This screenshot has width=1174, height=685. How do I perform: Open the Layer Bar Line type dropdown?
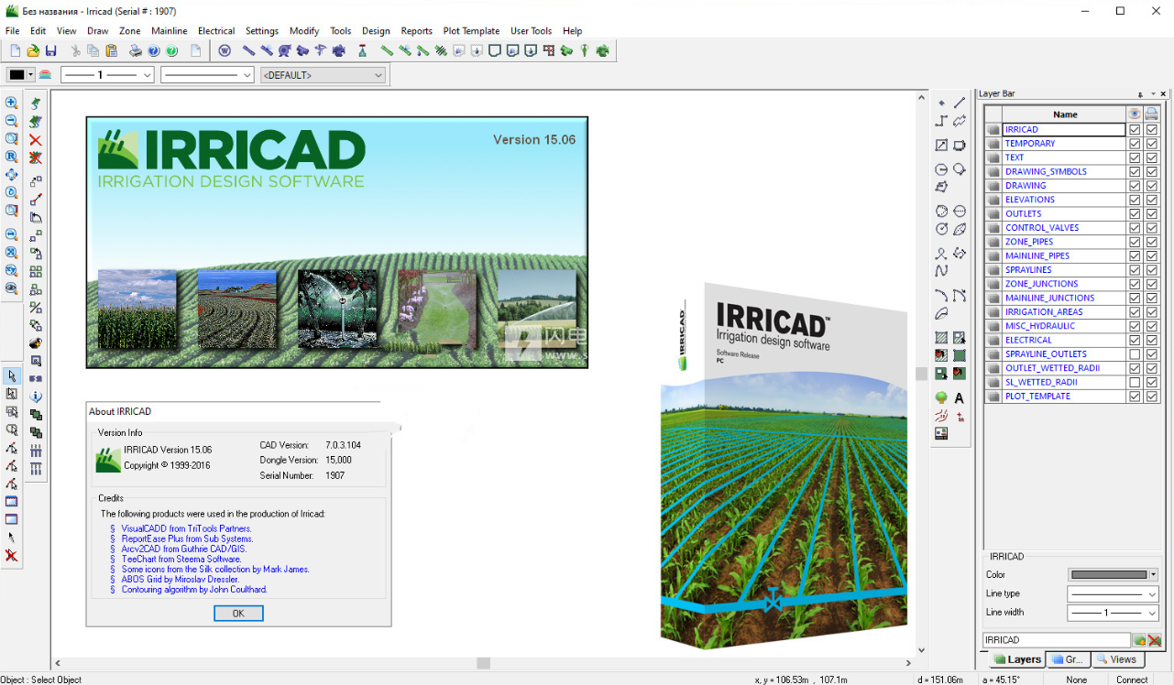[x=1114, y=594]
